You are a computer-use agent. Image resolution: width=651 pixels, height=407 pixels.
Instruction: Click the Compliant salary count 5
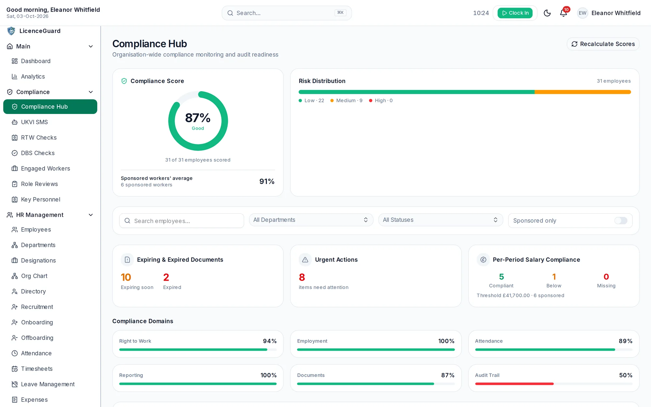[501, 277]
